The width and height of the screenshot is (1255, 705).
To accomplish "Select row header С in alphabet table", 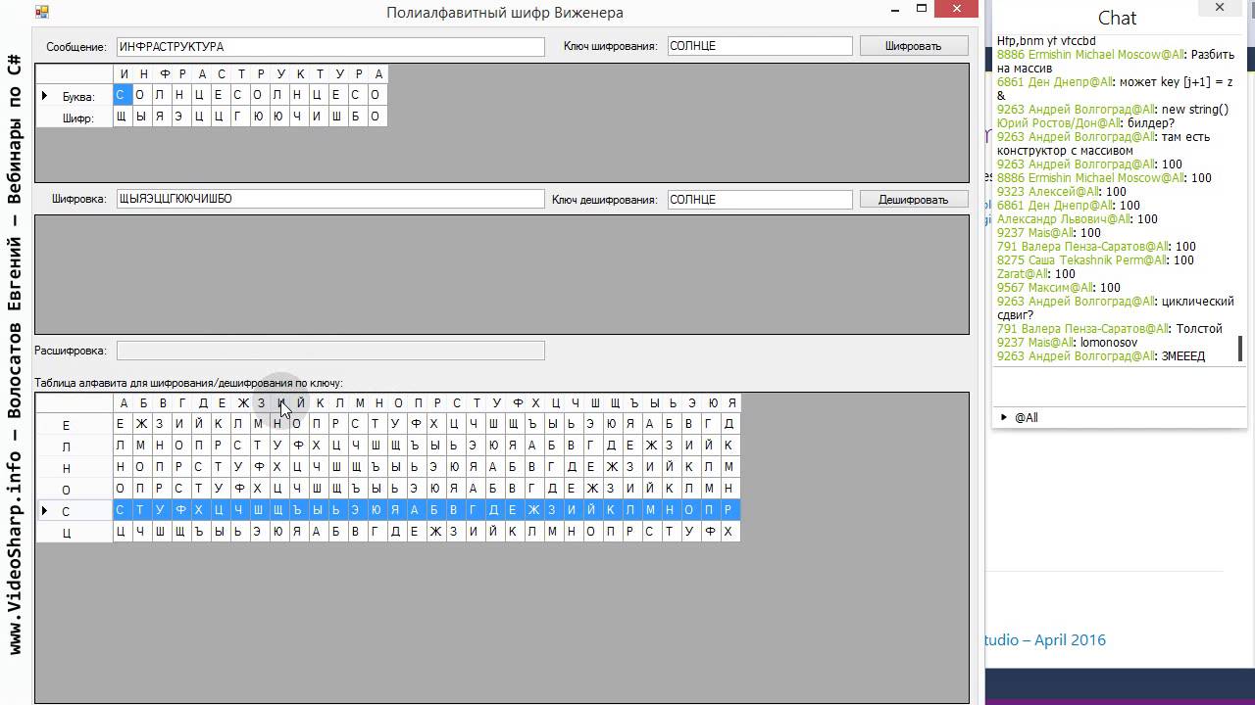I will click(75, 511).
